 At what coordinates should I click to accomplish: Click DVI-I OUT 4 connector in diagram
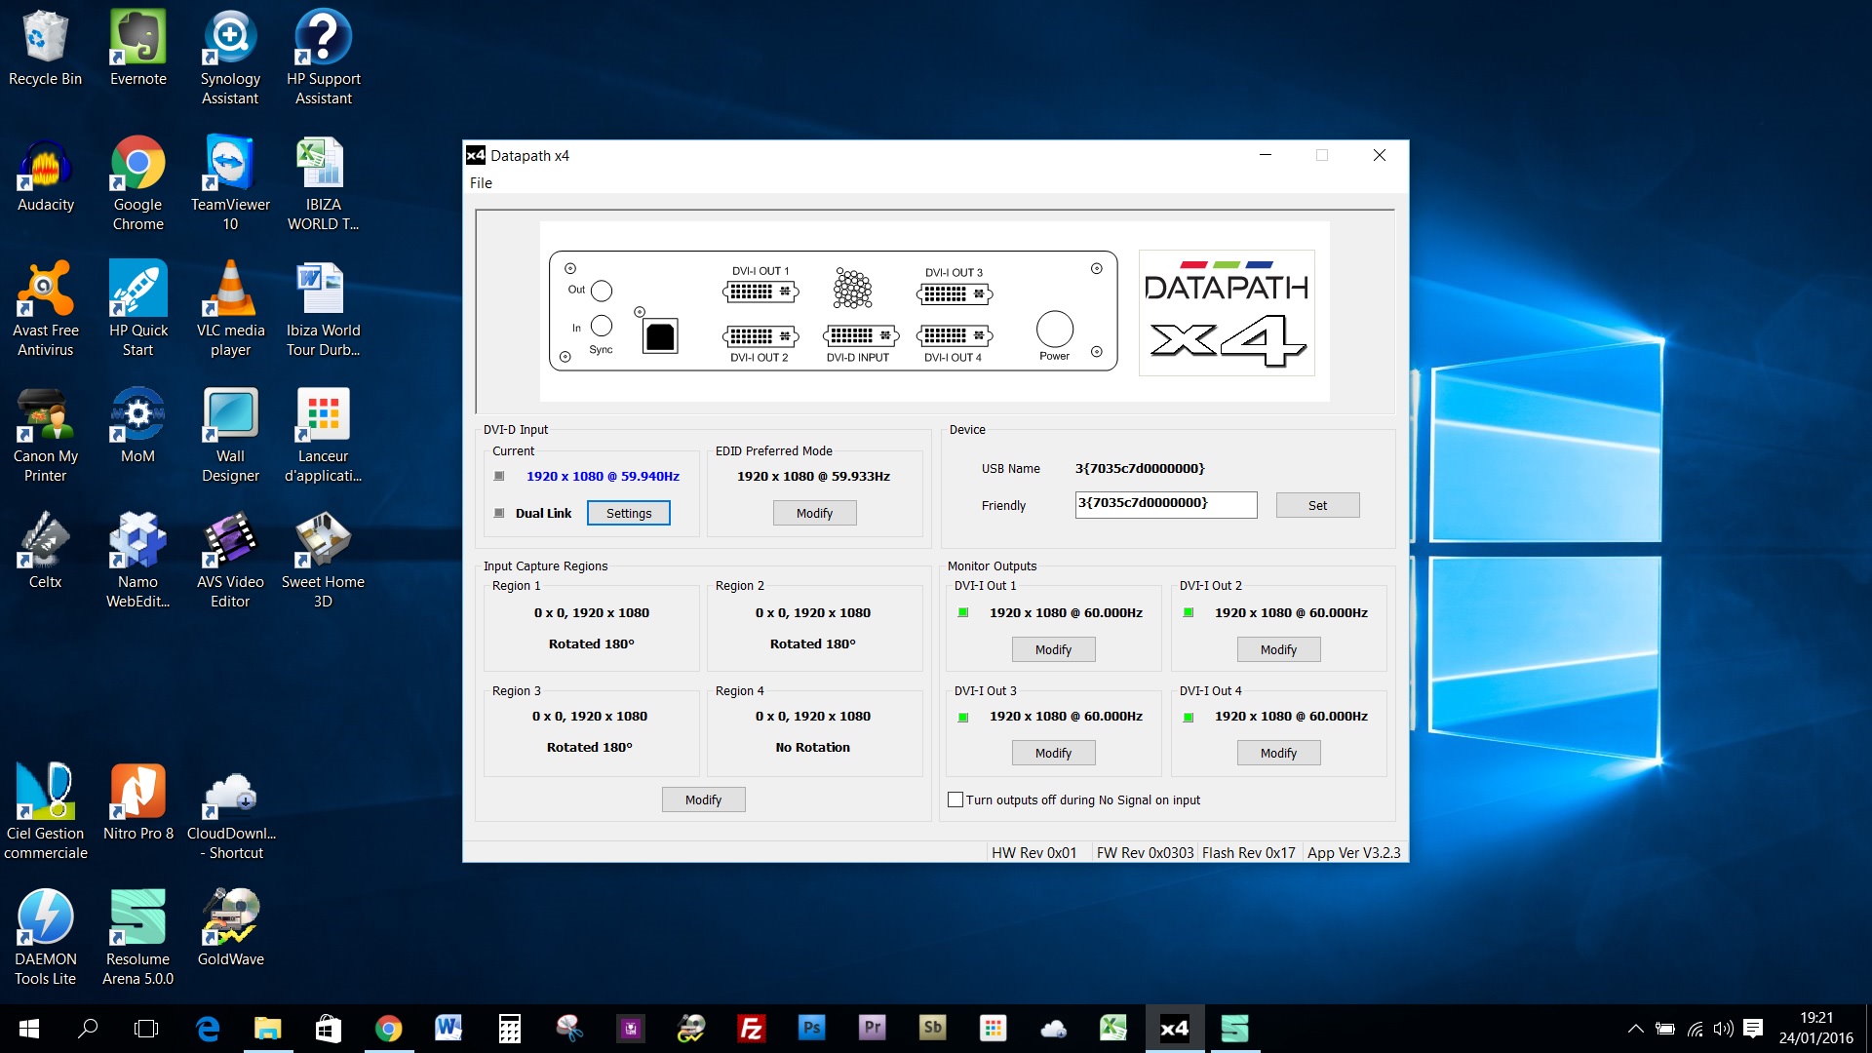tap(954, 335)
